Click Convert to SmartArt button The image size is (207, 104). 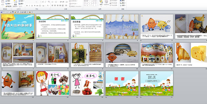(x=76, y=6)
